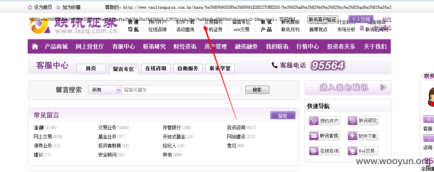The width and height of the screenshot is (434, 172).
Task: Click the header 在线咨询 link under 快速导航
Action: click(157, 29)
